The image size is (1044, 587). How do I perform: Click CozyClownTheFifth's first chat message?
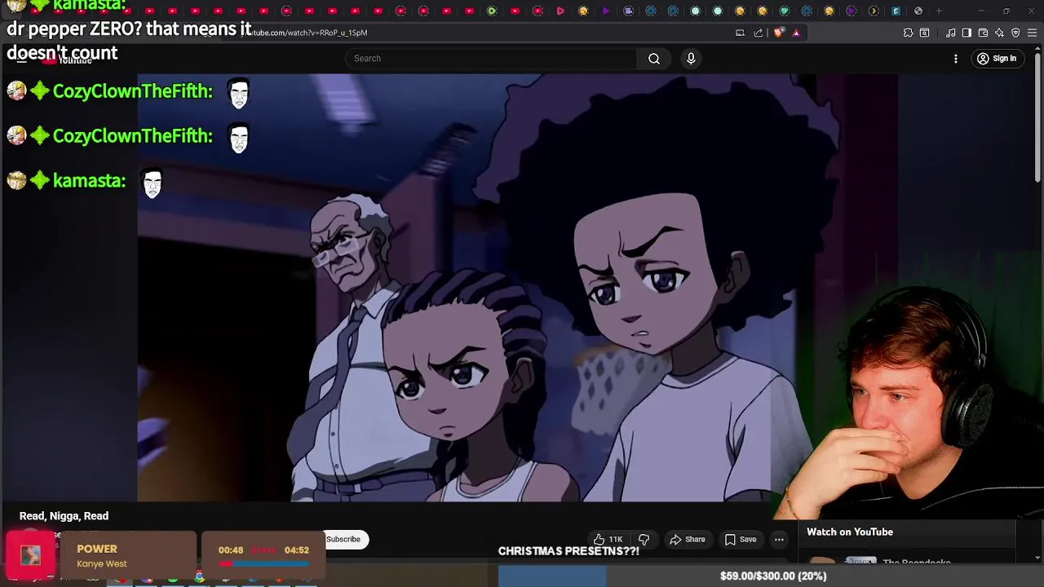[127, 92]
